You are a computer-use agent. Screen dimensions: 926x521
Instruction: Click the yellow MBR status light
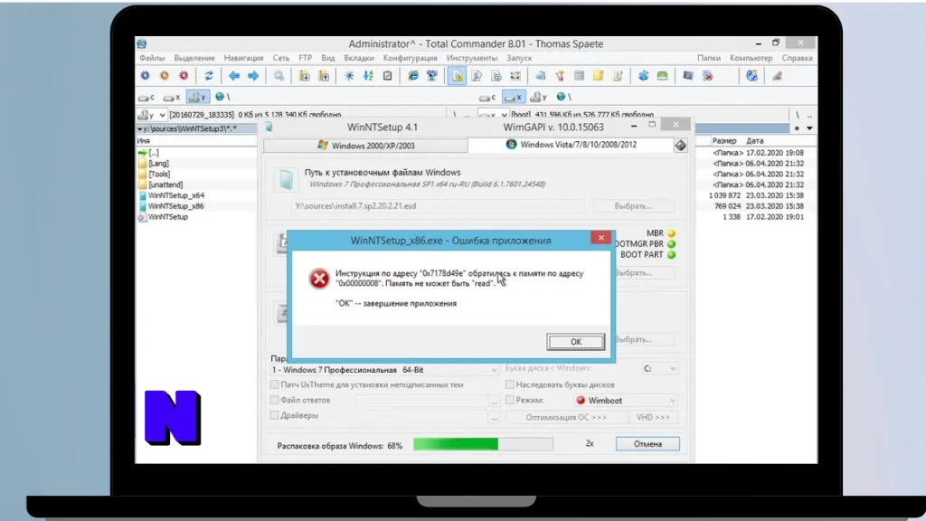672,233
